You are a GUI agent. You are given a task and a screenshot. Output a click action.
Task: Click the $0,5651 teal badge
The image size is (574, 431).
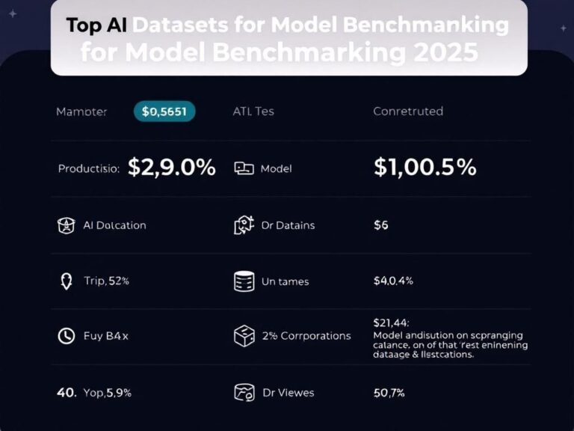[x=164, y=111]
